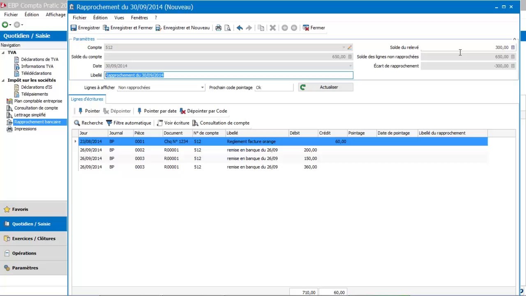526x296 pixels.
Task: Open Recherche magnifier tool
Action: coord(77,123)
